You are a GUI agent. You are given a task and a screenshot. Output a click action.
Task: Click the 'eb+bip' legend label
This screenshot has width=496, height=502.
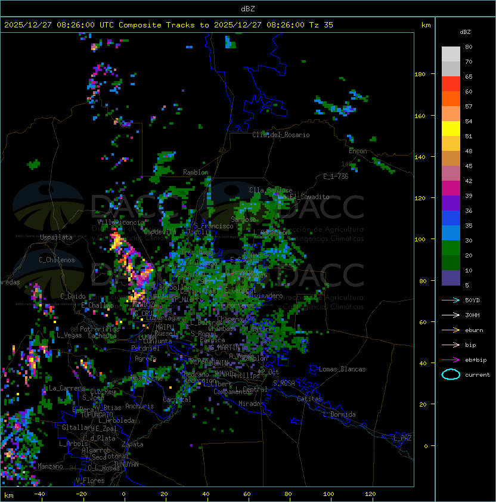[476, 360]
